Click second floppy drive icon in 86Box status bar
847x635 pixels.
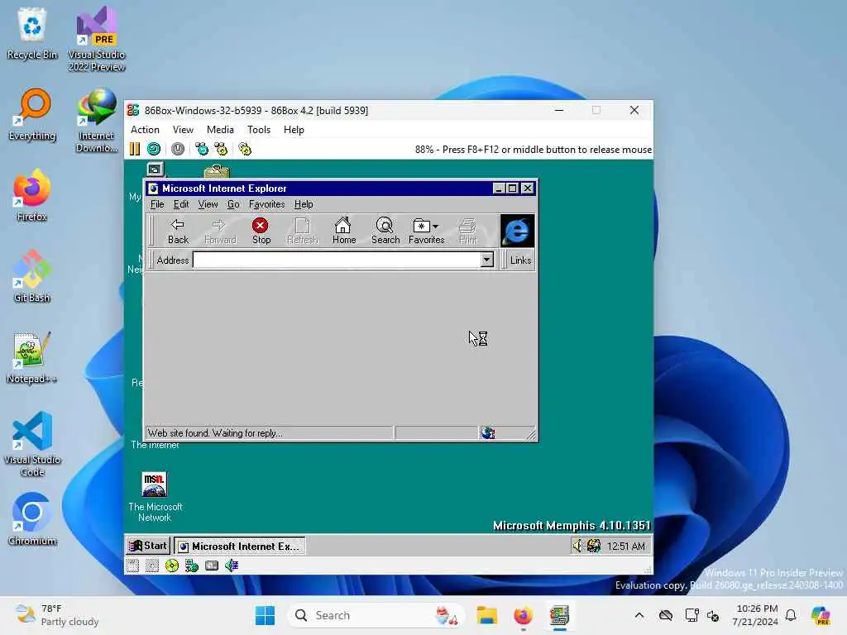152,566
